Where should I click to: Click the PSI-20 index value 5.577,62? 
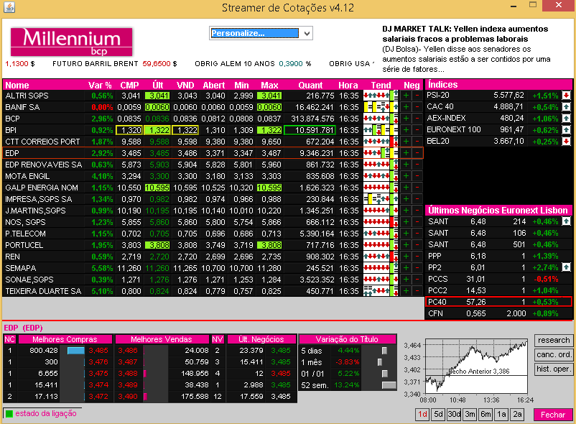click(x=508, y=96)
